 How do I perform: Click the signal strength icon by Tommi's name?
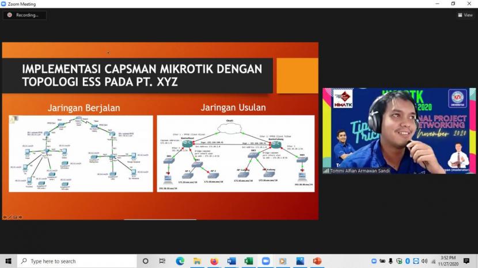[326, 171]
